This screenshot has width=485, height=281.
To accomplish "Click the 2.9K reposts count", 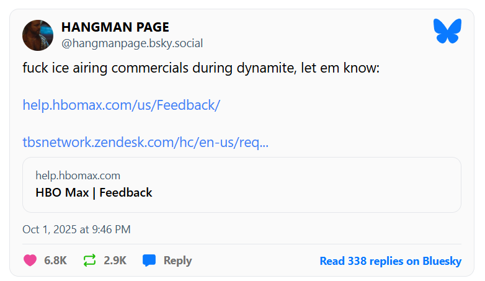I will click(x=115, y=261).
